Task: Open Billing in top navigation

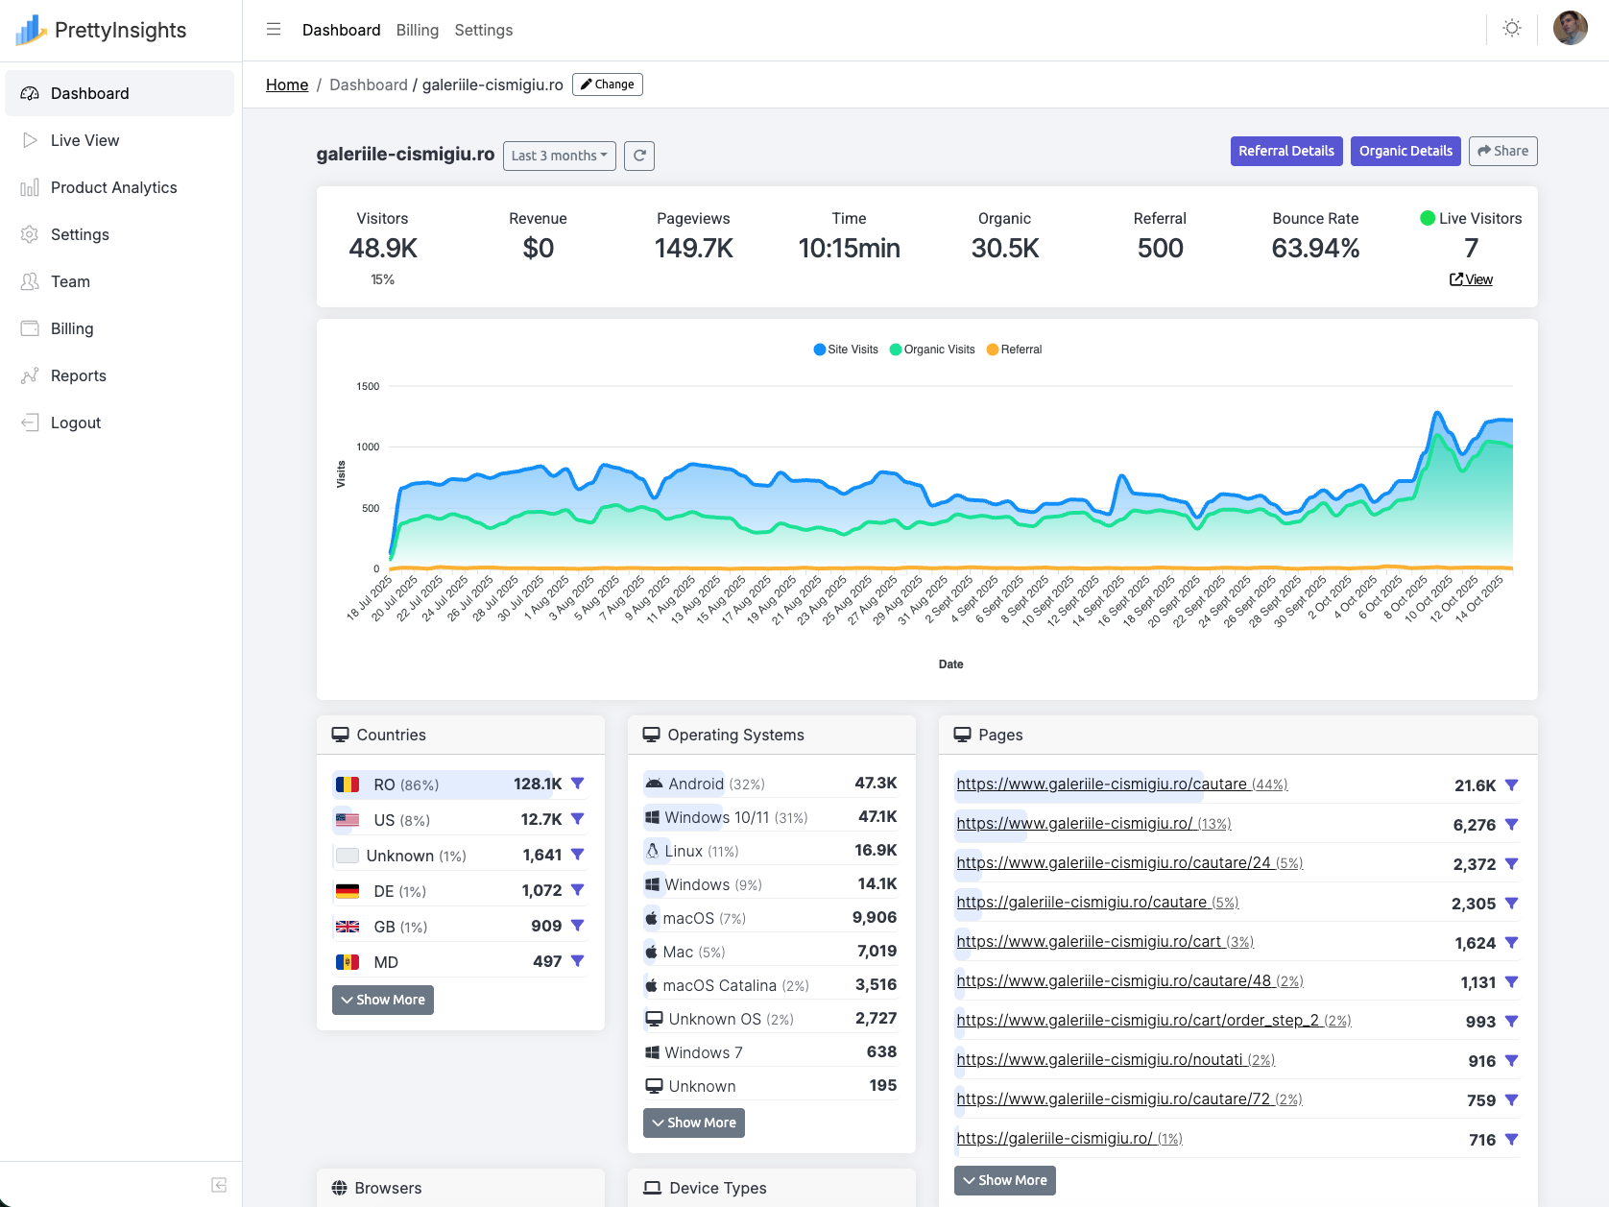Action: [x=417, y=30]
